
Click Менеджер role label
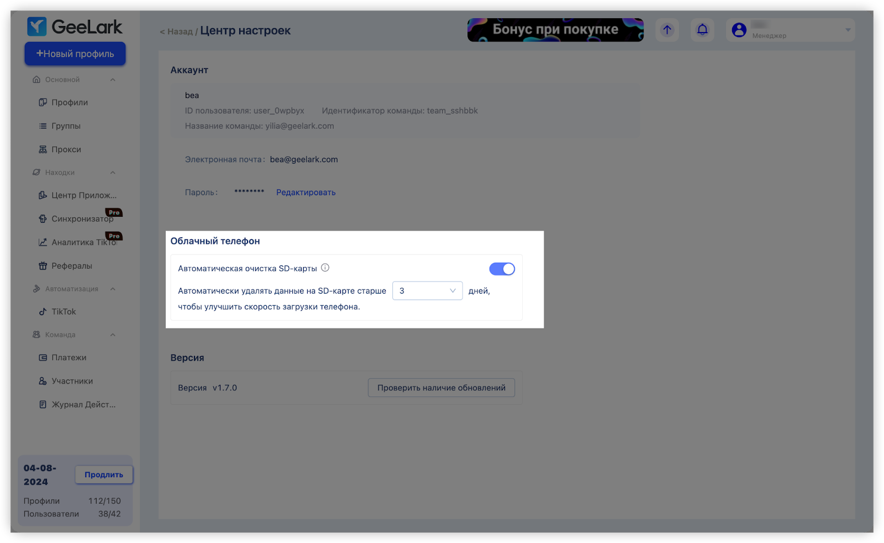point(769,36)
